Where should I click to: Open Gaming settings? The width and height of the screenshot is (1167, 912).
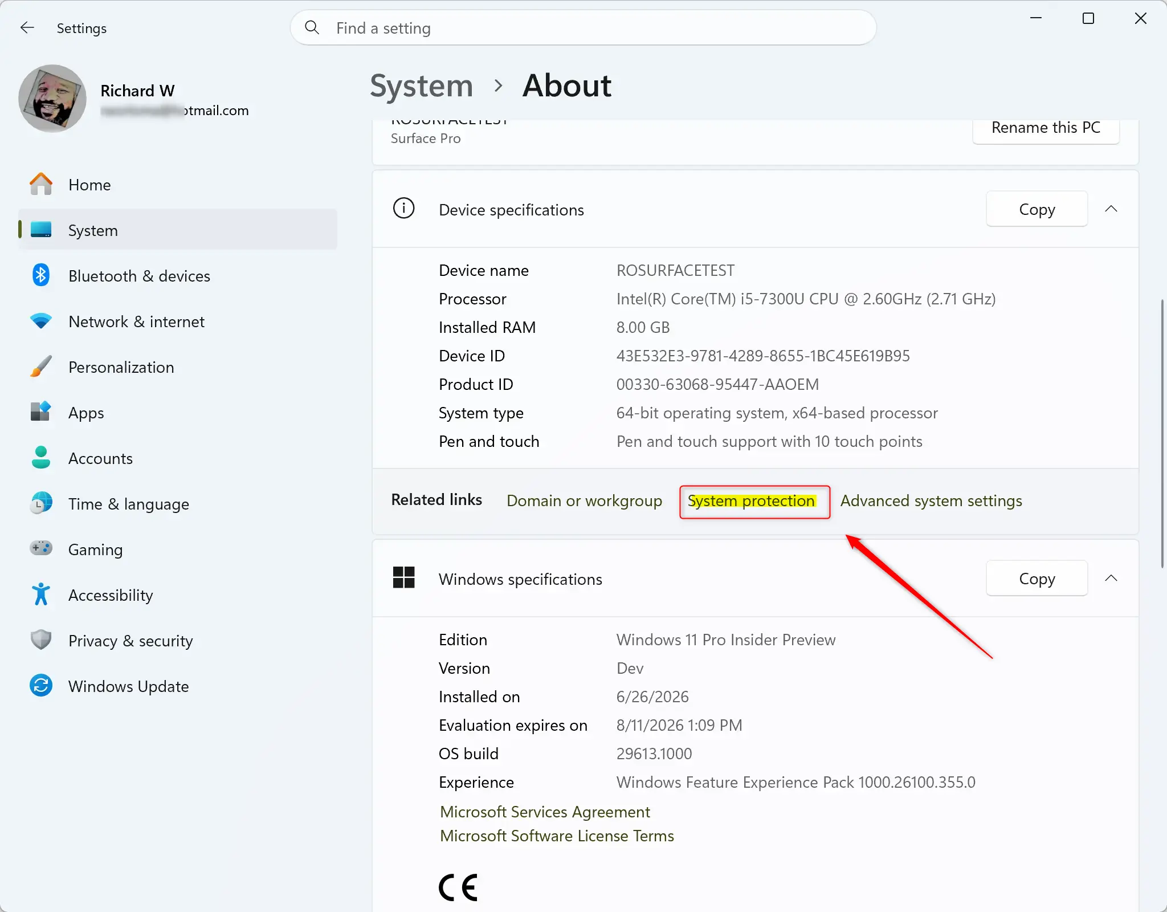[178, 549]
